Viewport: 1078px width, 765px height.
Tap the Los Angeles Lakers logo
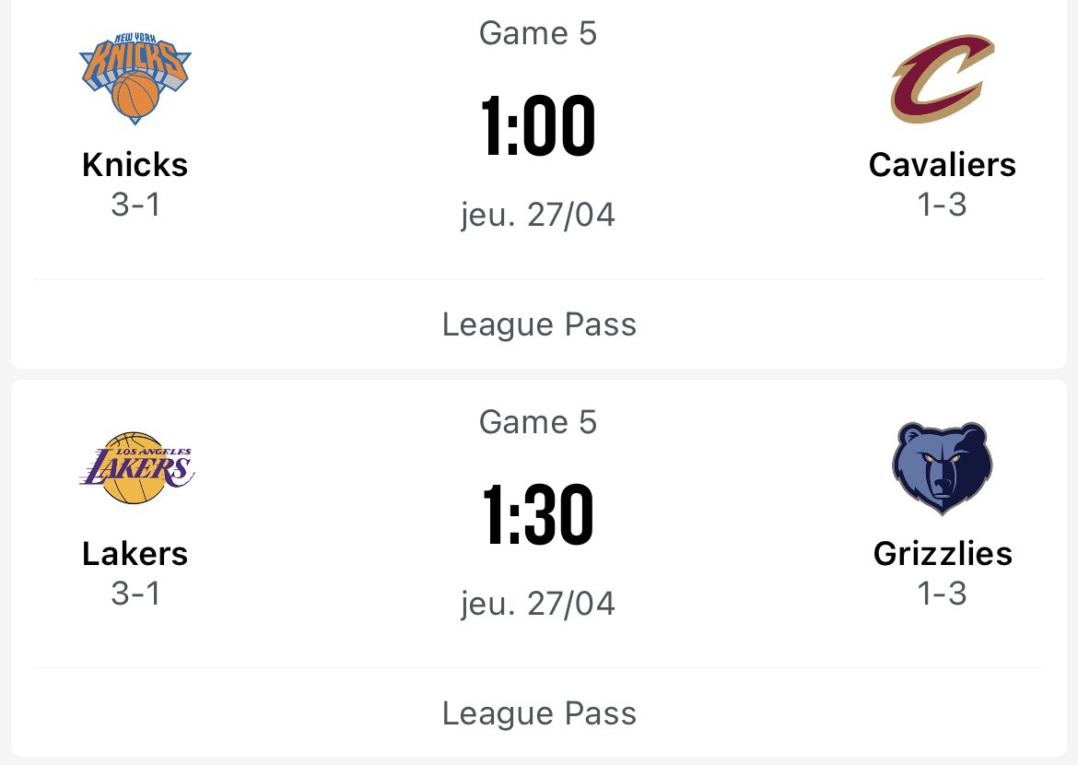point(136,468)
